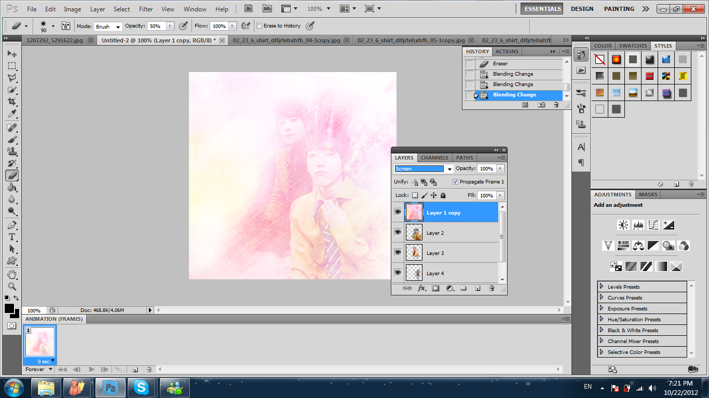Select the Lasso tool
This screenshot has height=398, width=709.
click(x=12, y=78)
